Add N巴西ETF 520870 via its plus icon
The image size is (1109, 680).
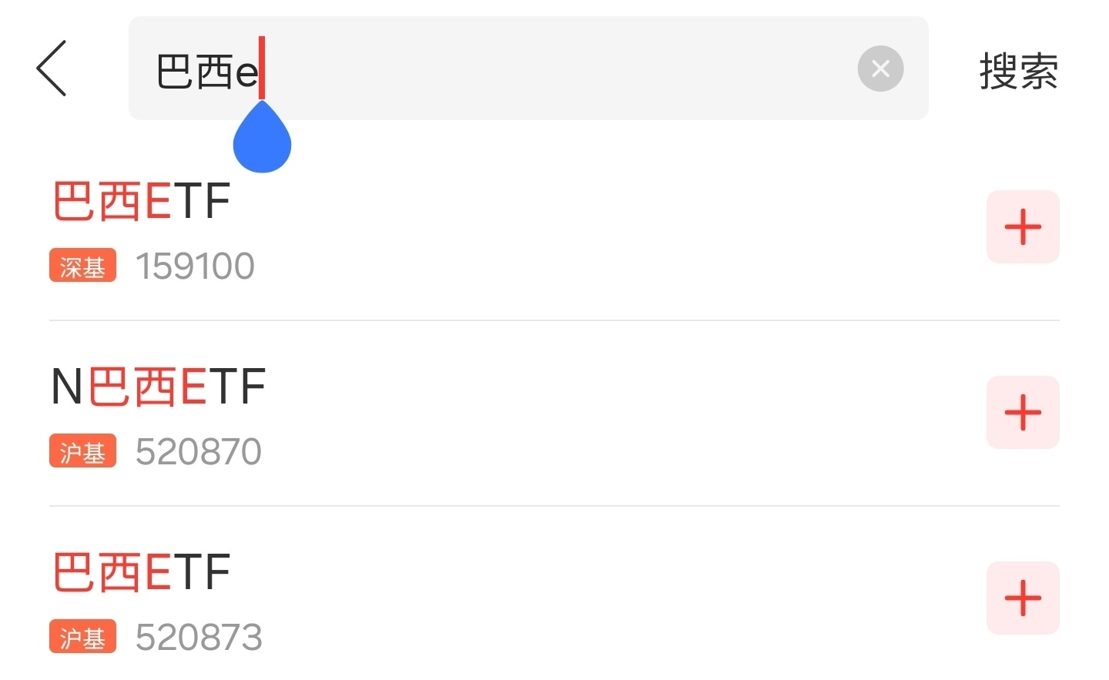[1023, 413]
